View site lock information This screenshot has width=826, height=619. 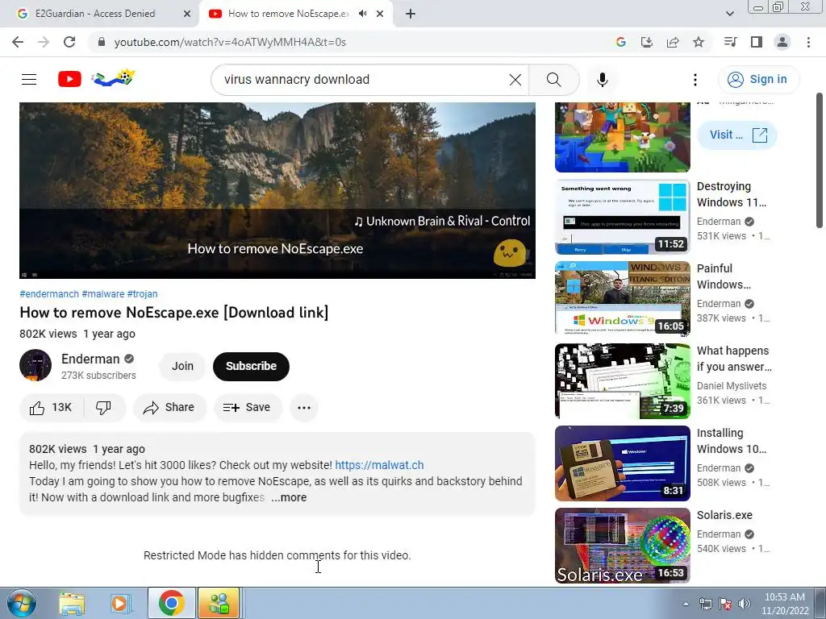click(x=102, y=42)
